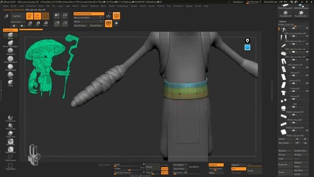Screen dimensions: 314x177
Task: Toggle the TBorder extract option
Action: tap(165, 173)
